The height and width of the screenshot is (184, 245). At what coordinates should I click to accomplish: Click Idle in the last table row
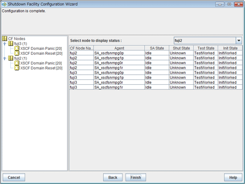point(157,87)
